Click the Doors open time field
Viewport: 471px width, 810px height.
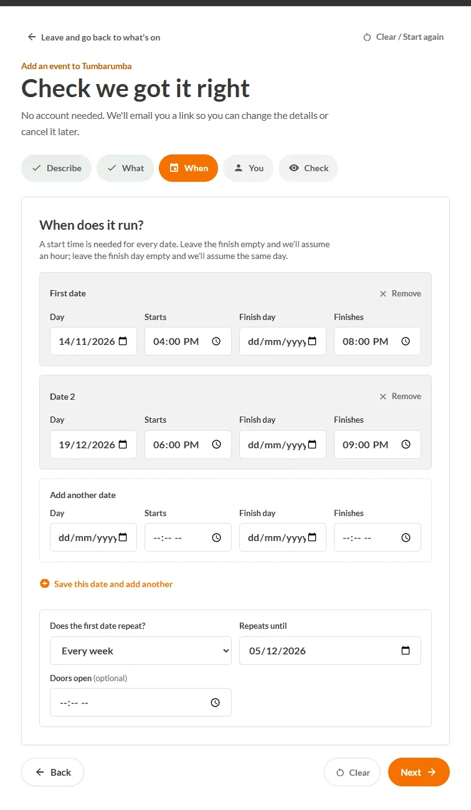coord(141,702)
